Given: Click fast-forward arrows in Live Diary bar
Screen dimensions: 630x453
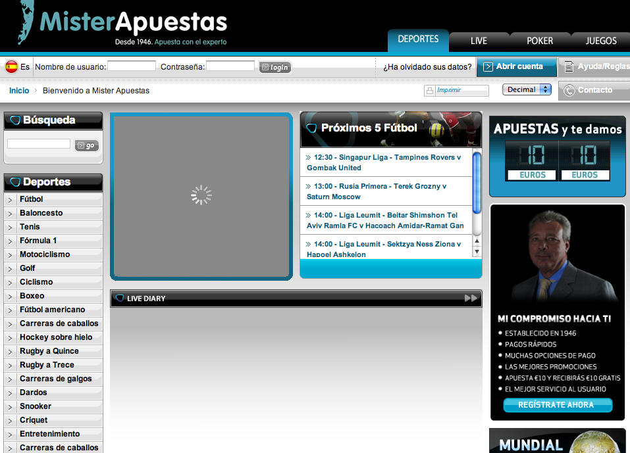Looking at the screenshot, I should coord(471,298).
